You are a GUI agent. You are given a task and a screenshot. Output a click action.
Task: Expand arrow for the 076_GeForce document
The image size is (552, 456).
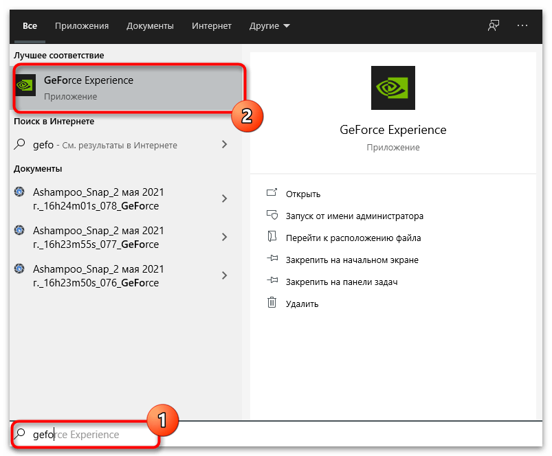click(x=224, y=275)
